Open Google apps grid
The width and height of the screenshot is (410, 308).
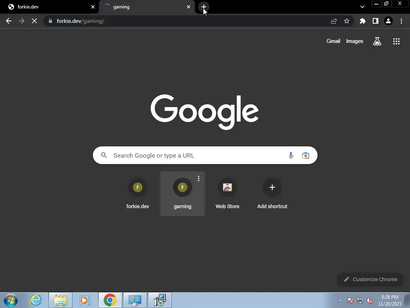396,41
